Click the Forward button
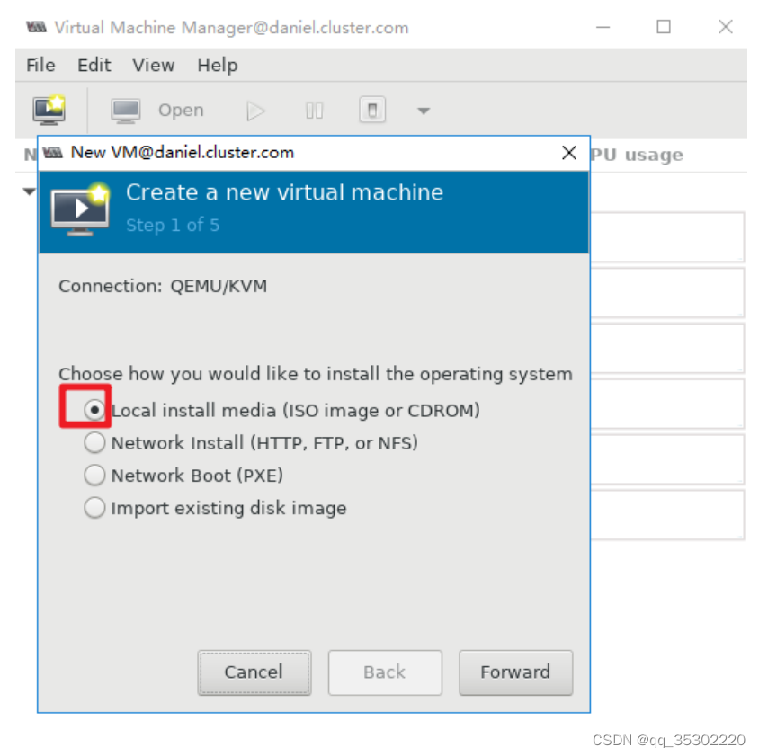This screenshot has height=756, width=759. (515, 672)
